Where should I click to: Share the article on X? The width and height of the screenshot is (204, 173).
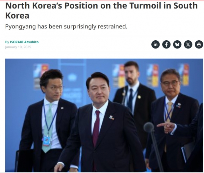[x=188, y=45]
